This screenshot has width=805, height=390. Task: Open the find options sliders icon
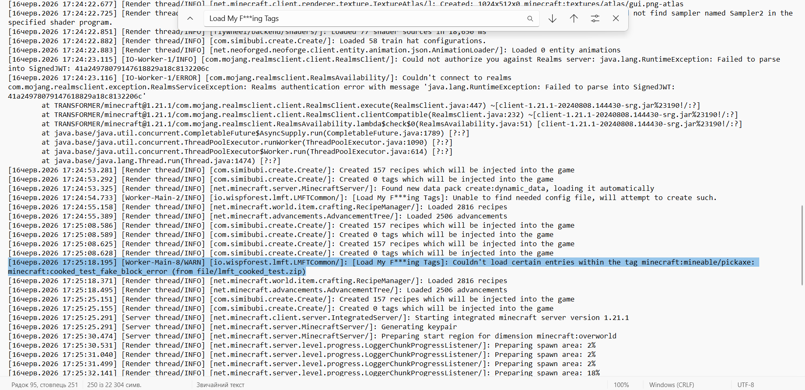coord(595,18)
